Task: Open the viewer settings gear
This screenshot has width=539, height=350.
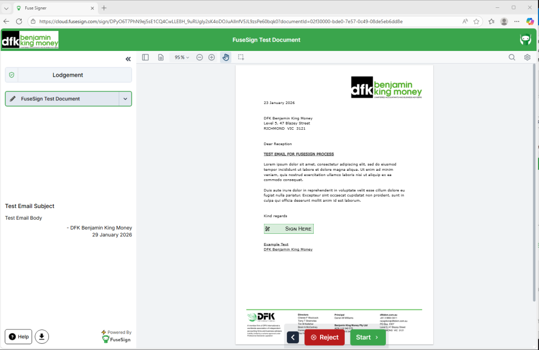Action: click(527, 57)
